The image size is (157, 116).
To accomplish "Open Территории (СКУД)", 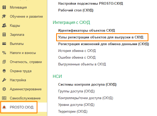I will 73,111.
